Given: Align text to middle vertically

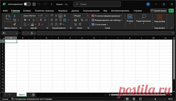Looking at the screenshot, I should pyautogui.click(x=56, y=16).
